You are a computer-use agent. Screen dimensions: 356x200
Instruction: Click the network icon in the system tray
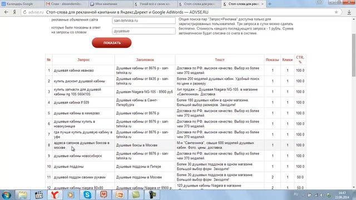coord(316,195)
